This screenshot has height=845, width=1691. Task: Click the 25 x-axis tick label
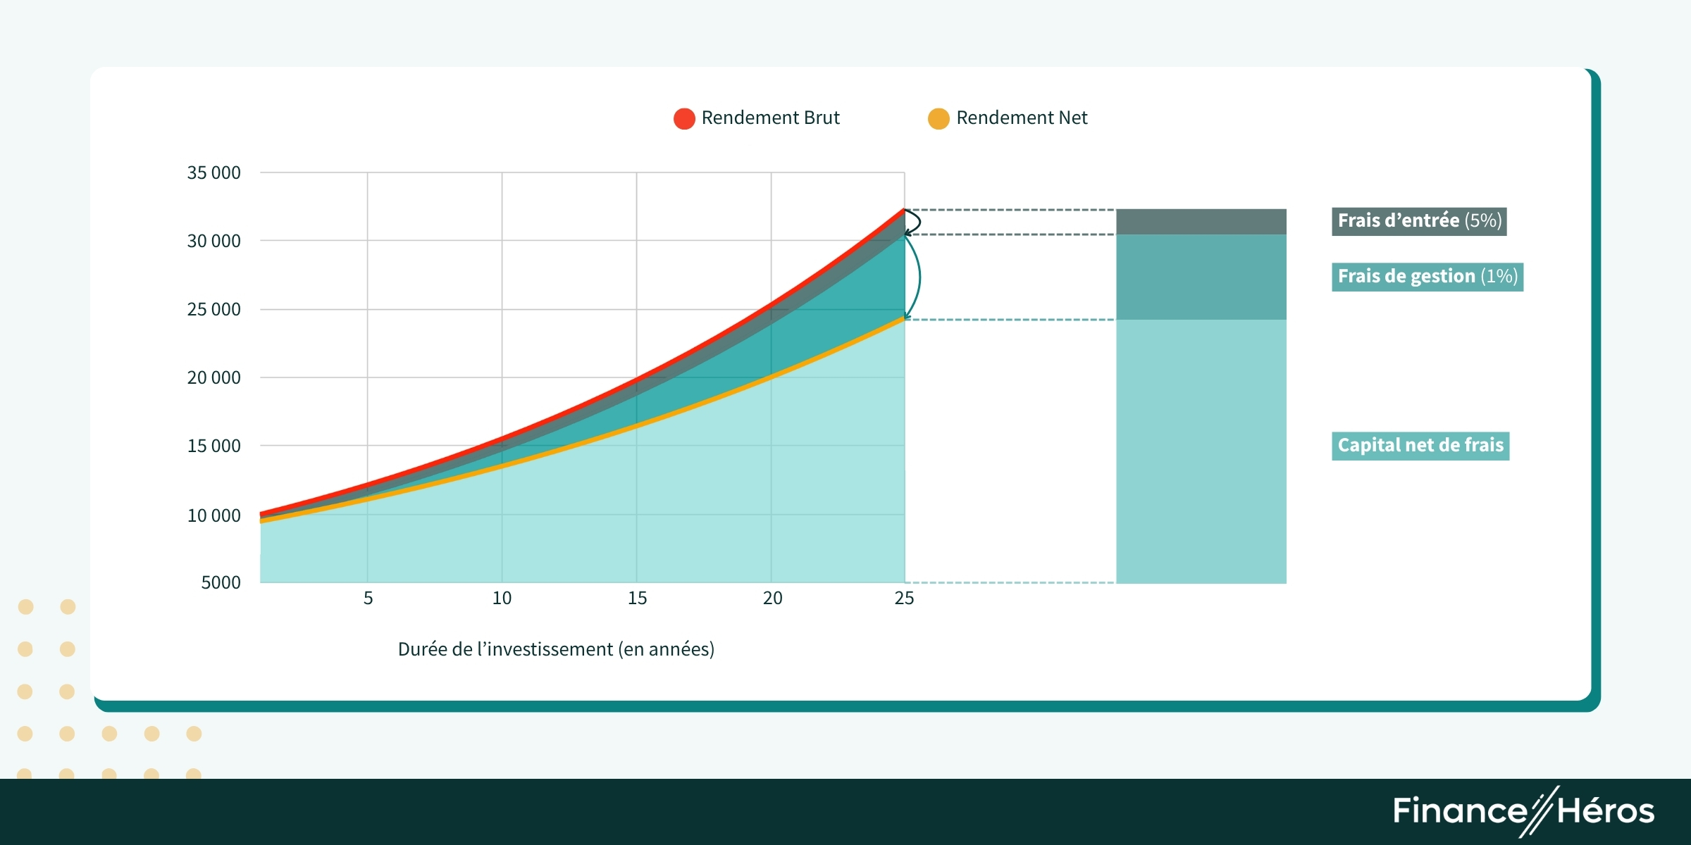point(904,599)
